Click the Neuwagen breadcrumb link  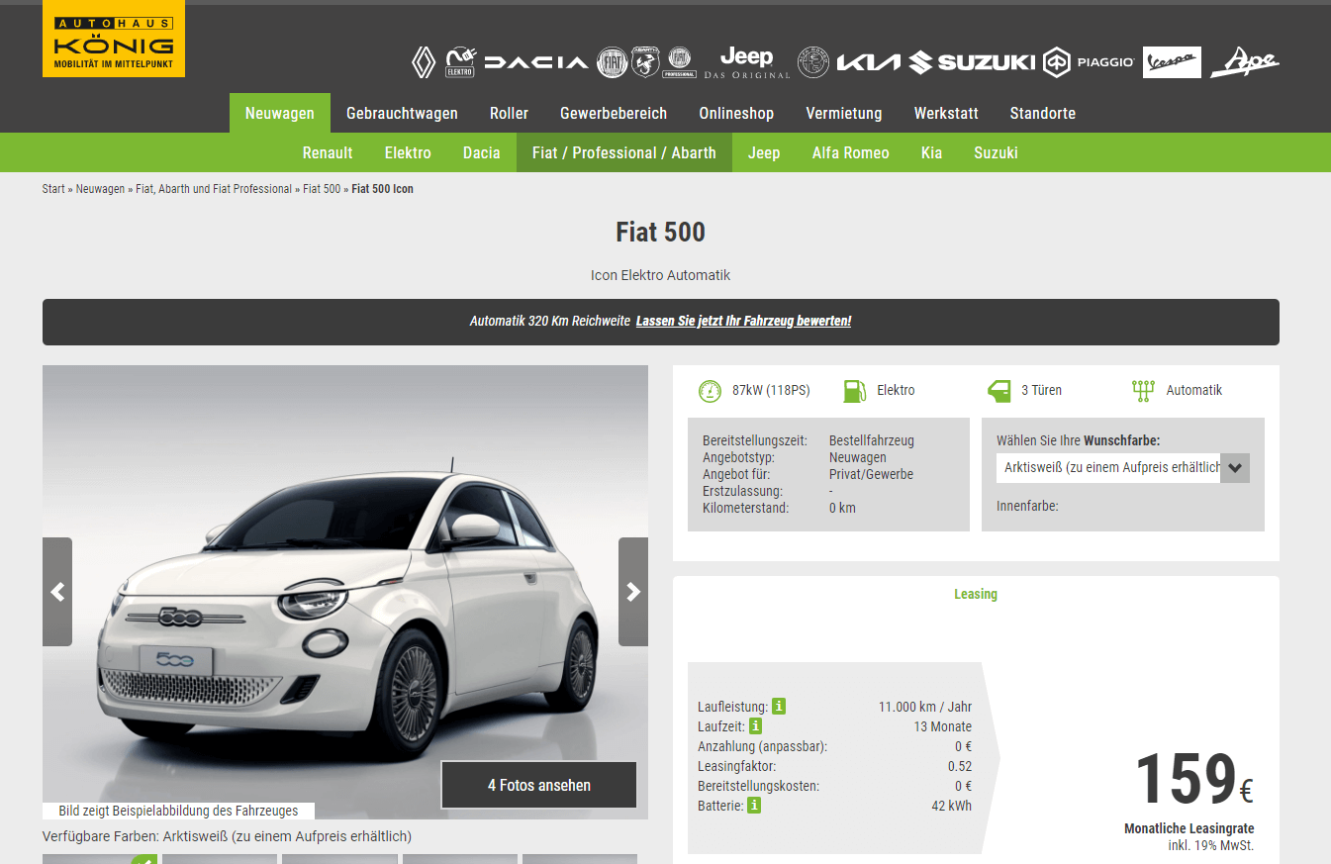[101, 188]
